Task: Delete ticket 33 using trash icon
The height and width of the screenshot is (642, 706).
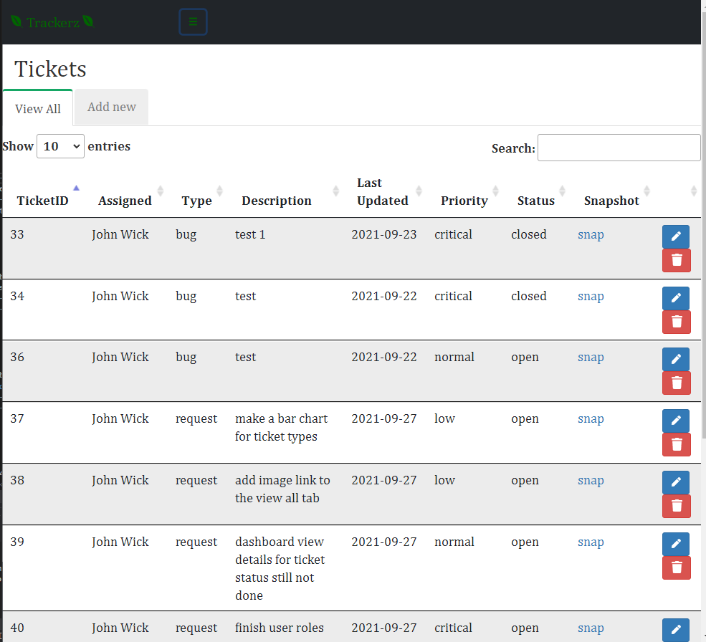Action: click(676, 261)
